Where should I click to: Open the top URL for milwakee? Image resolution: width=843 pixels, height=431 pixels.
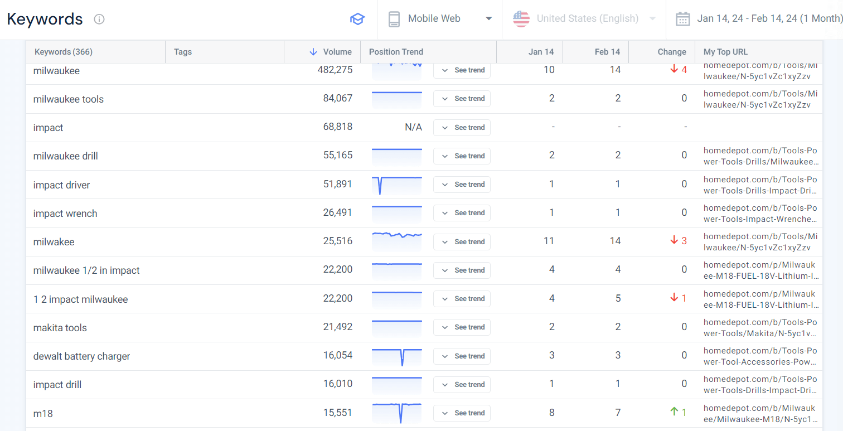(x=760, y=242)
